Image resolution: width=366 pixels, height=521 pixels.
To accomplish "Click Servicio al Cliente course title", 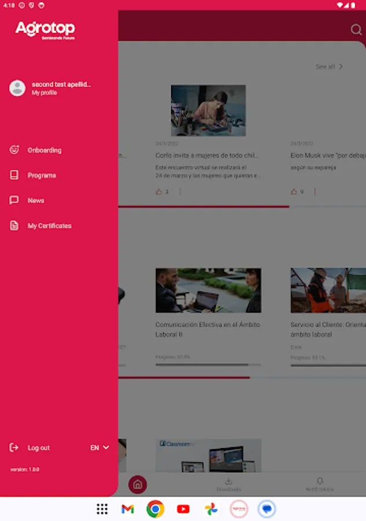I will point(328,329).
